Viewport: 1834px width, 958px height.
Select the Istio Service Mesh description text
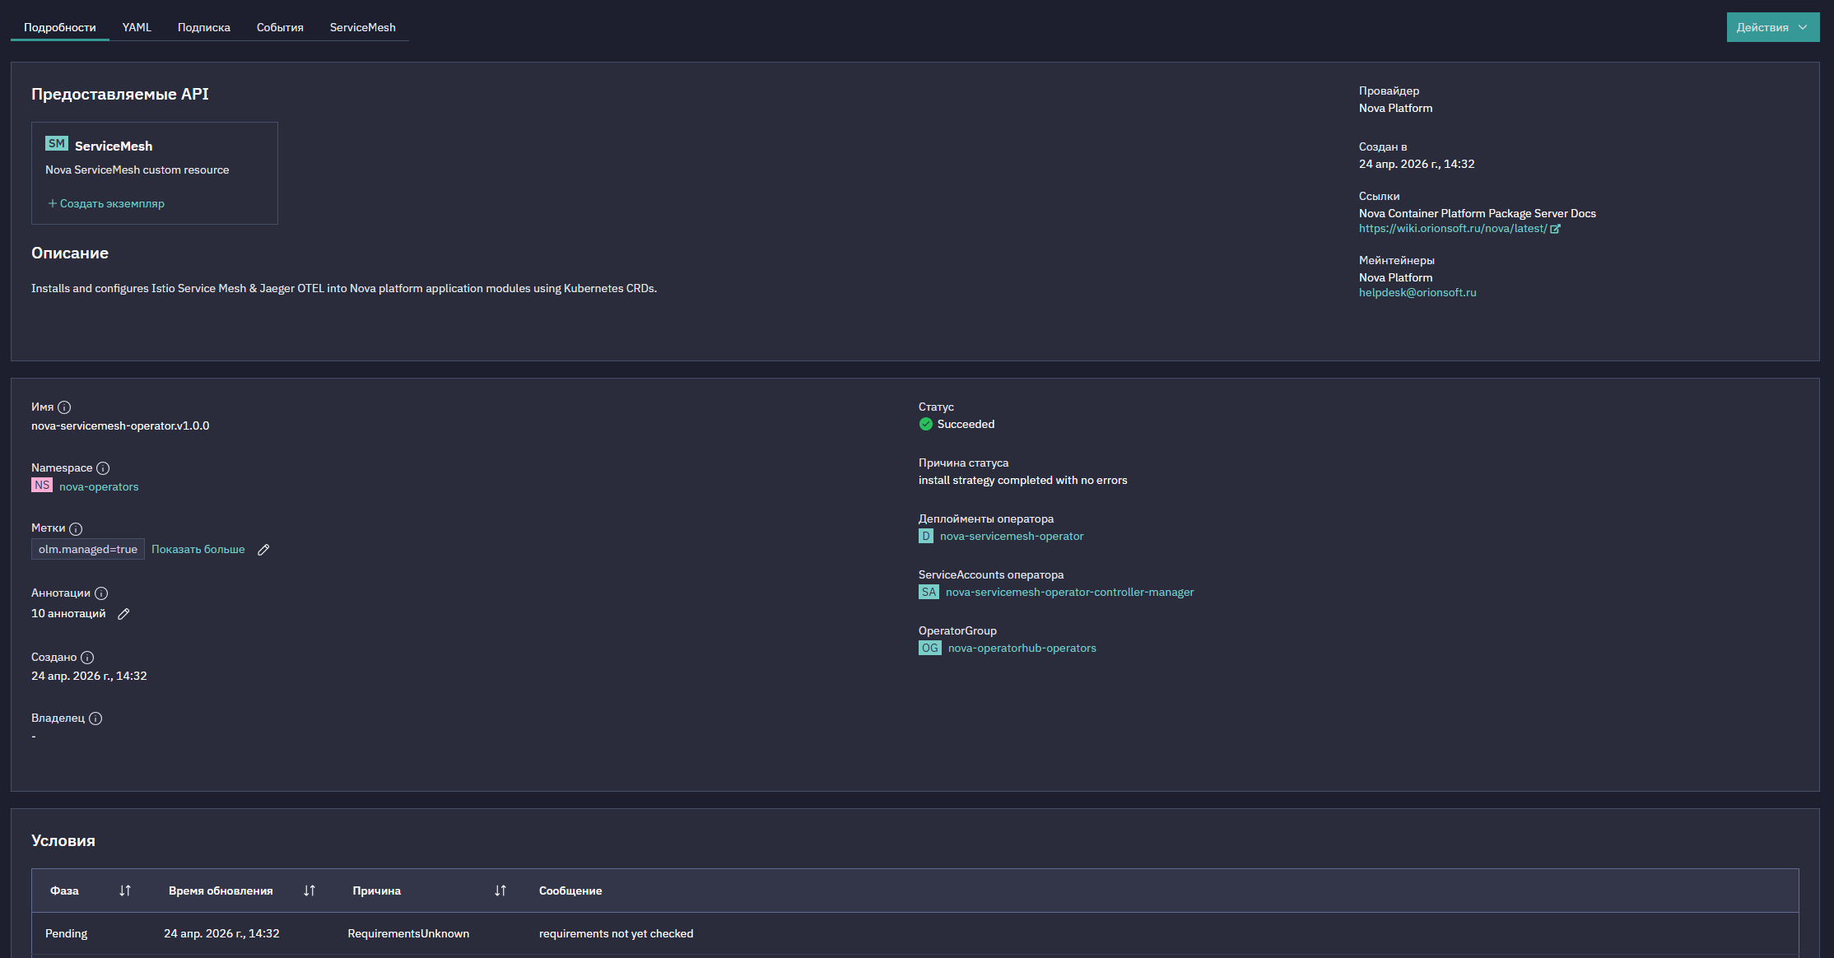pos(344,288)
